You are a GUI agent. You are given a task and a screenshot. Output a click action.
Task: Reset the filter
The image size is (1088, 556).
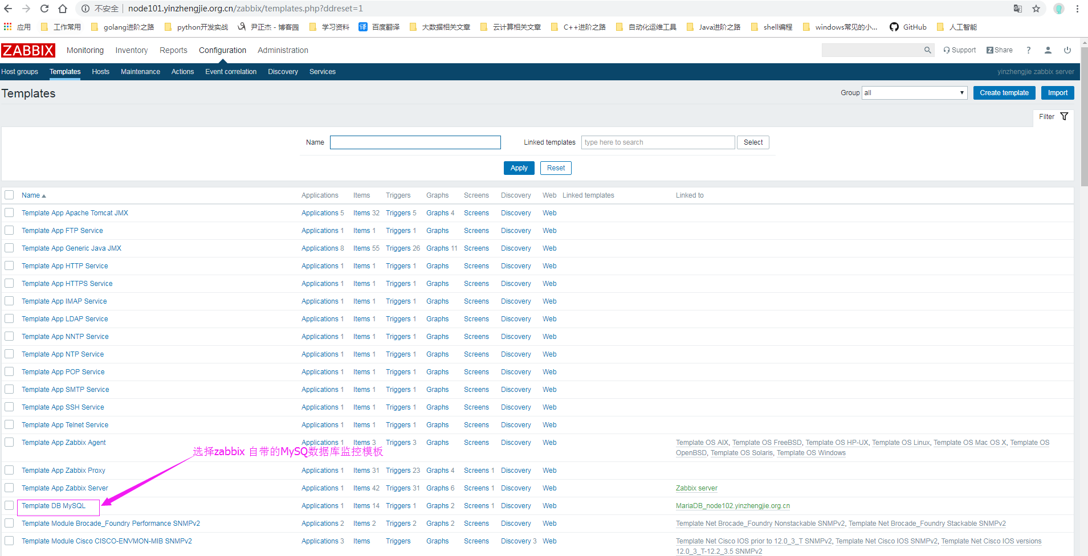click(x=556, y=168)
